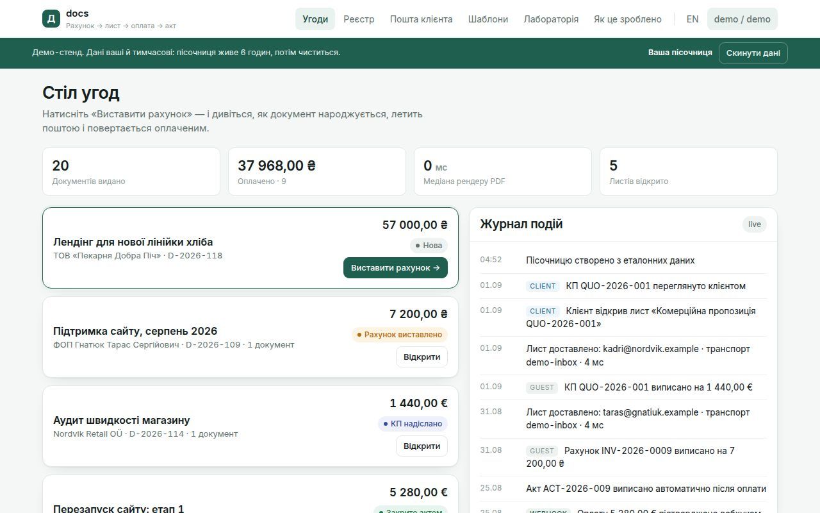Image resolution: width=820 pixels, height=513 pixels.
Task: Click Виставити рахунок button
Action: (x=395, y=268)
